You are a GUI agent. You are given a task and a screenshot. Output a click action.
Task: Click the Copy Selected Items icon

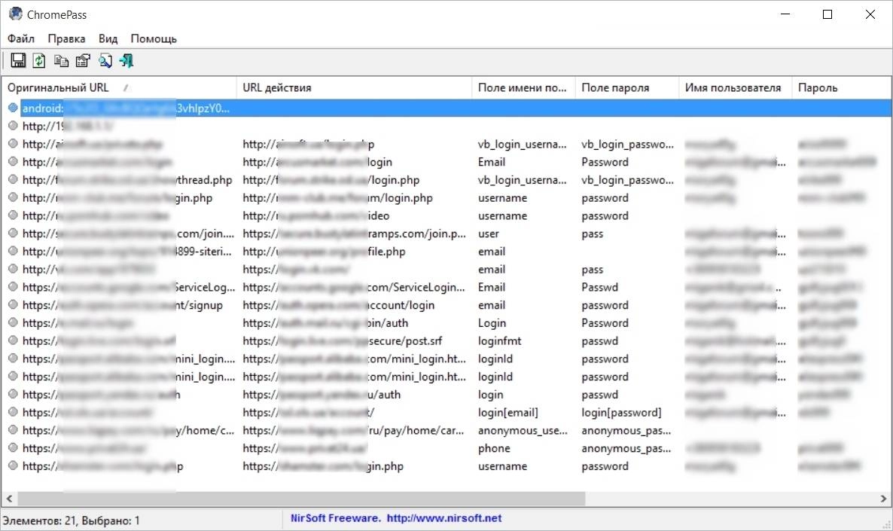[x=61, y=60]
